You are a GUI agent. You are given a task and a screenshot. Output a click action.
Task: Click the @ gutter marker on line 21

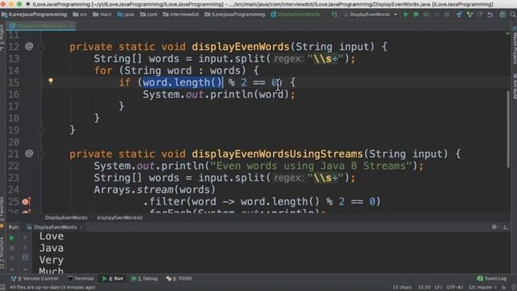pos(29,154)
